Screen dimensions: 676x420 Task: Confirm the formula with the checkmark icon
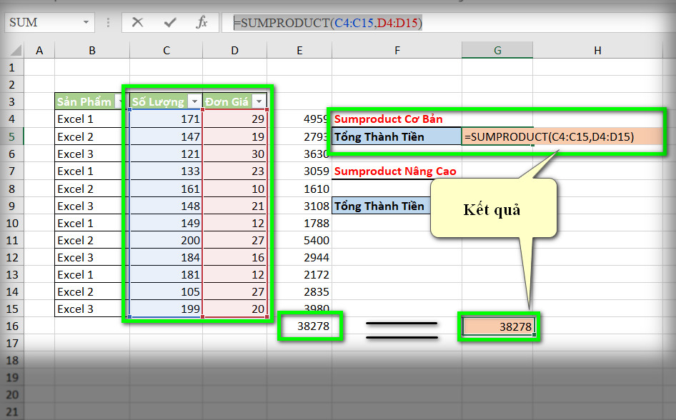(170, 22)
